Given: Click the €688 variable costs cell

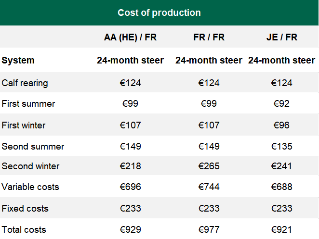Looking at the screenshot, I should pos(281,187).
